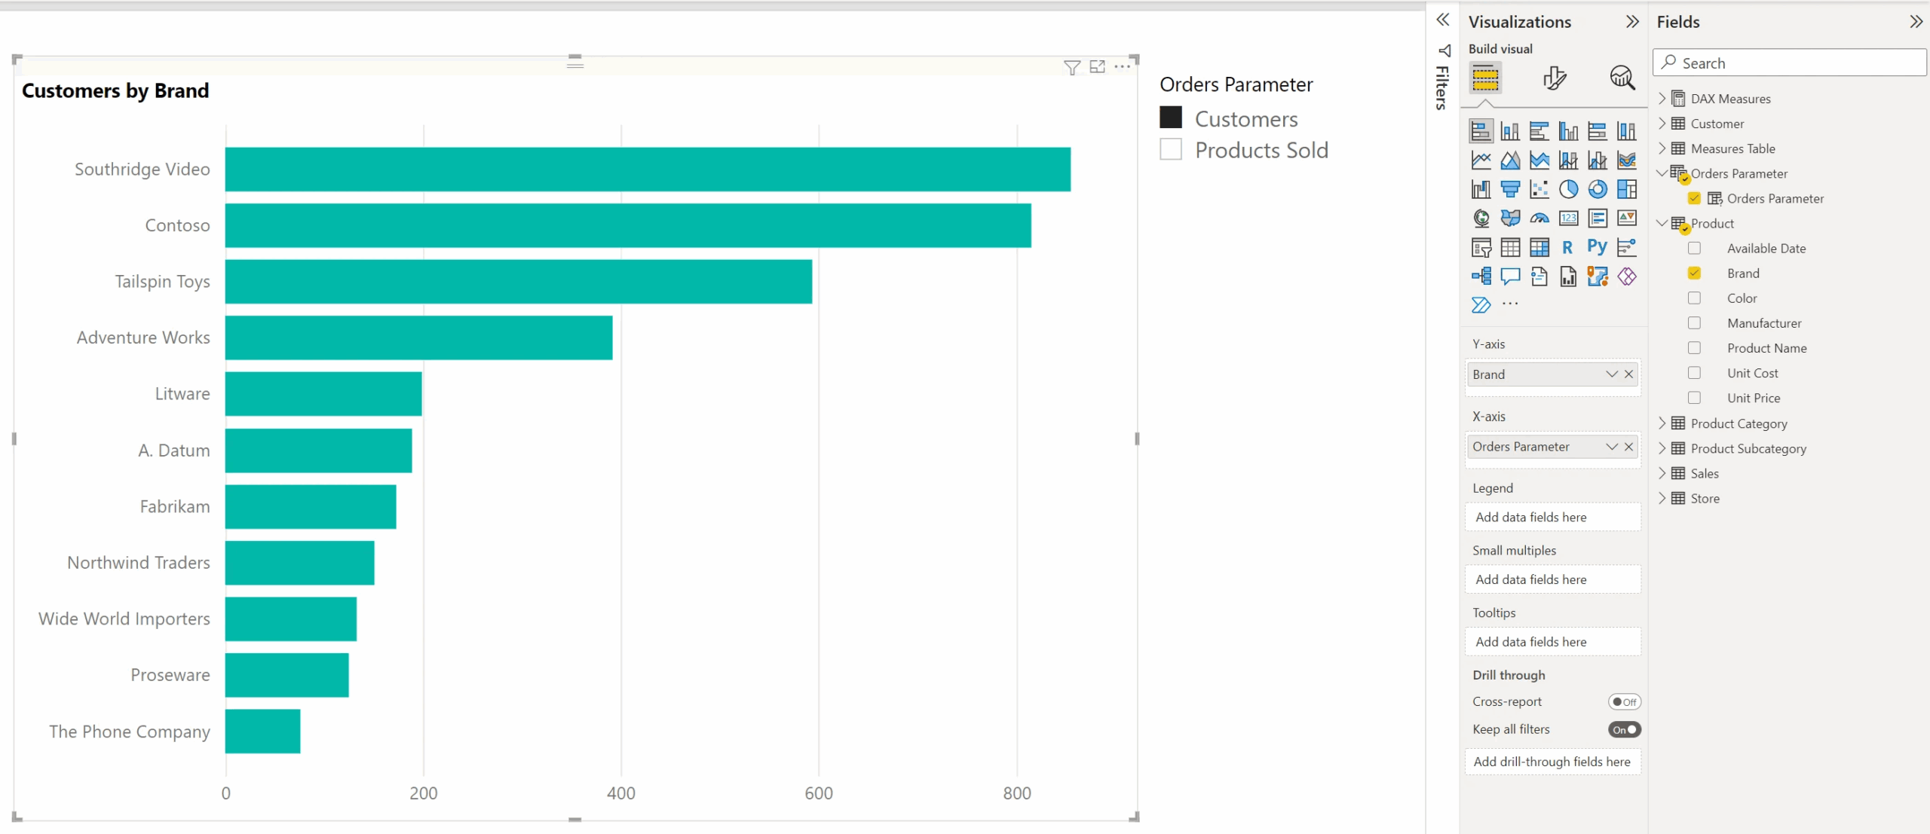Remove Brand from the Y-axis
The image size is (1930, 834).
tap(1628, 374)
